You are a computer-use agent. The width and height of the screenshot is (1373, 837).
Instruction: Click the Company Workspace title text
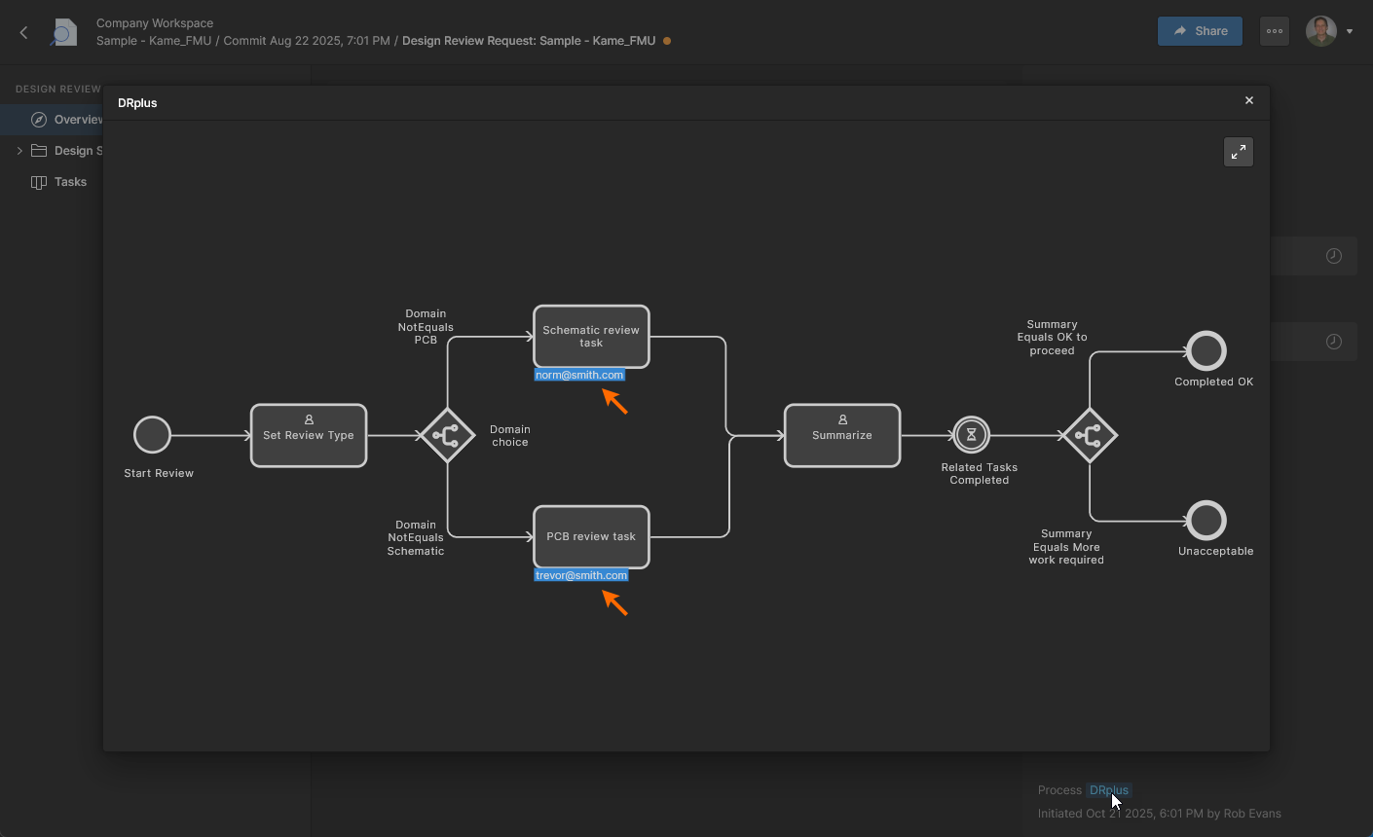(x=155, y=23)
